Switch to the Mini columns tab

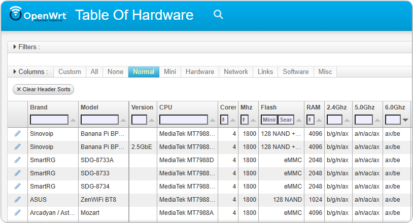170,71
